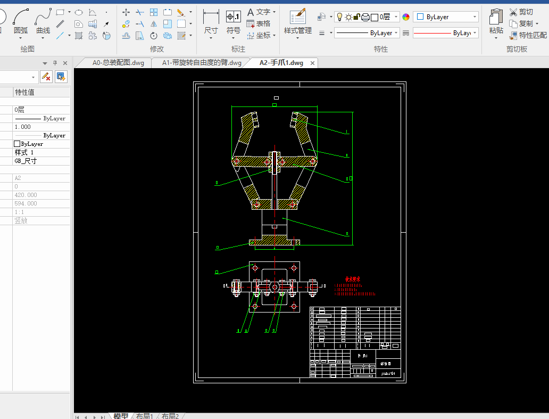The width and height of the screenshot is (549, 419).
Task: Select the Hatch tool in Draw panel
Action: pos(79,36)
